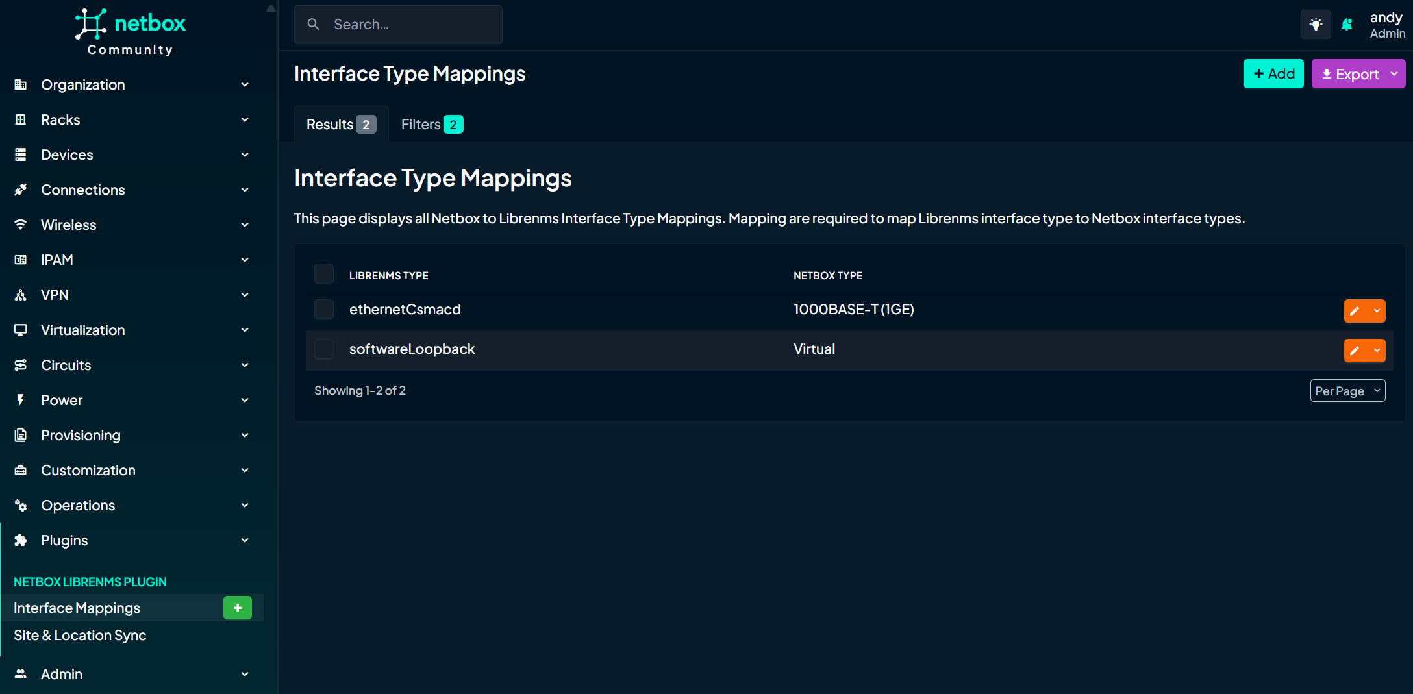Expand the Organization menu chevron
1413x694 pixels.
coord(245,84)
